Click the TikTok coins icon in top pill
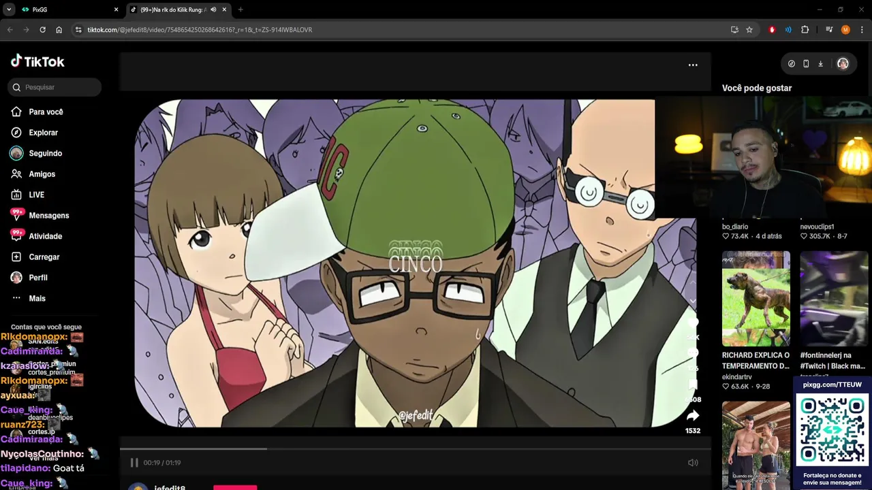This screenshot has height=490, width=872. click(792, 63)
